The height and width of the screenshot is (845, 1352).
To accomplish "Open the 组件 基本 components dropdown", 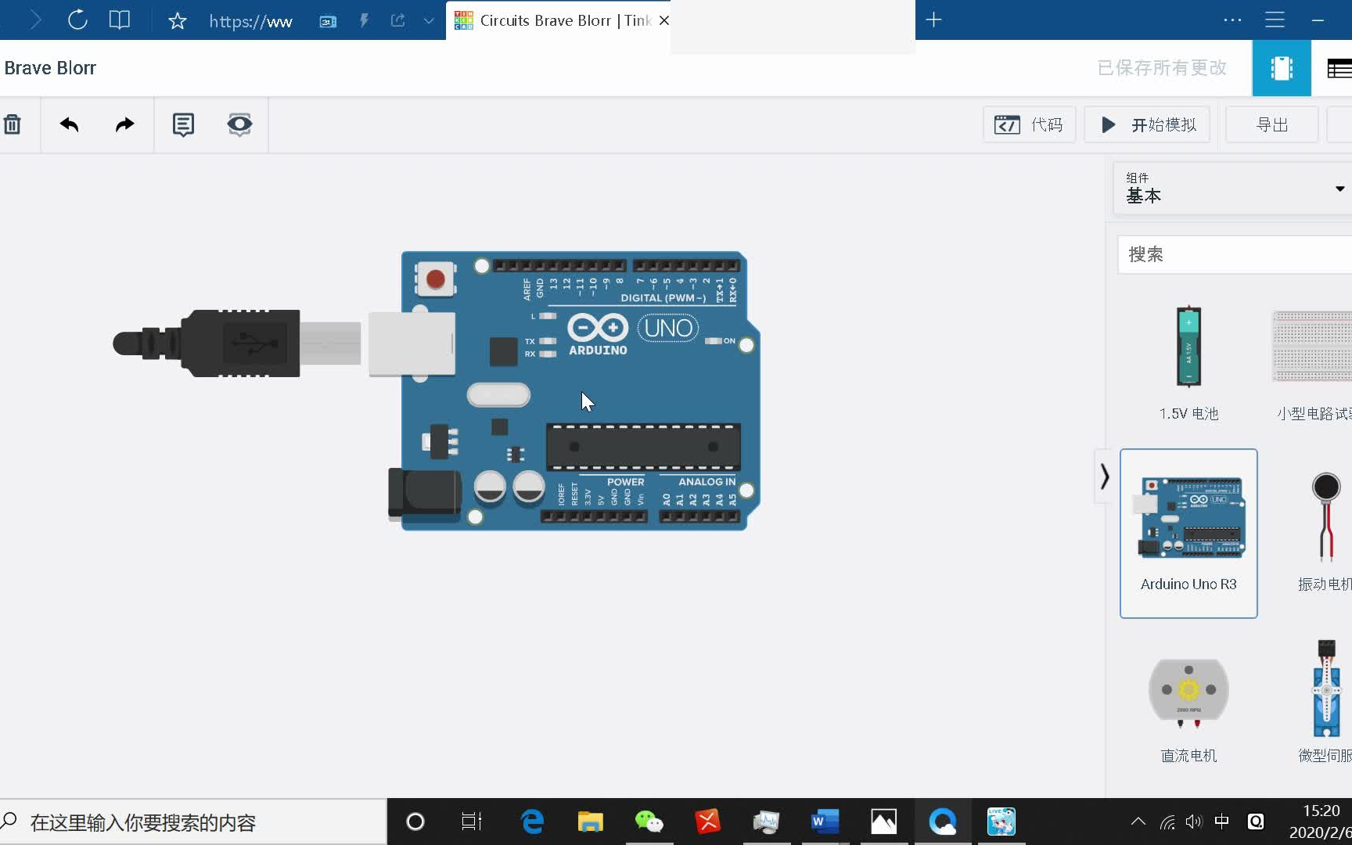I will 1233,189.
